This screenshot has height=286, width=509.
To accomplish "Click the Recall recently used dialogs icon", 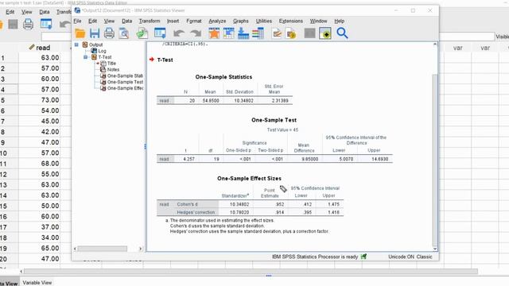I will coord(160,33).
